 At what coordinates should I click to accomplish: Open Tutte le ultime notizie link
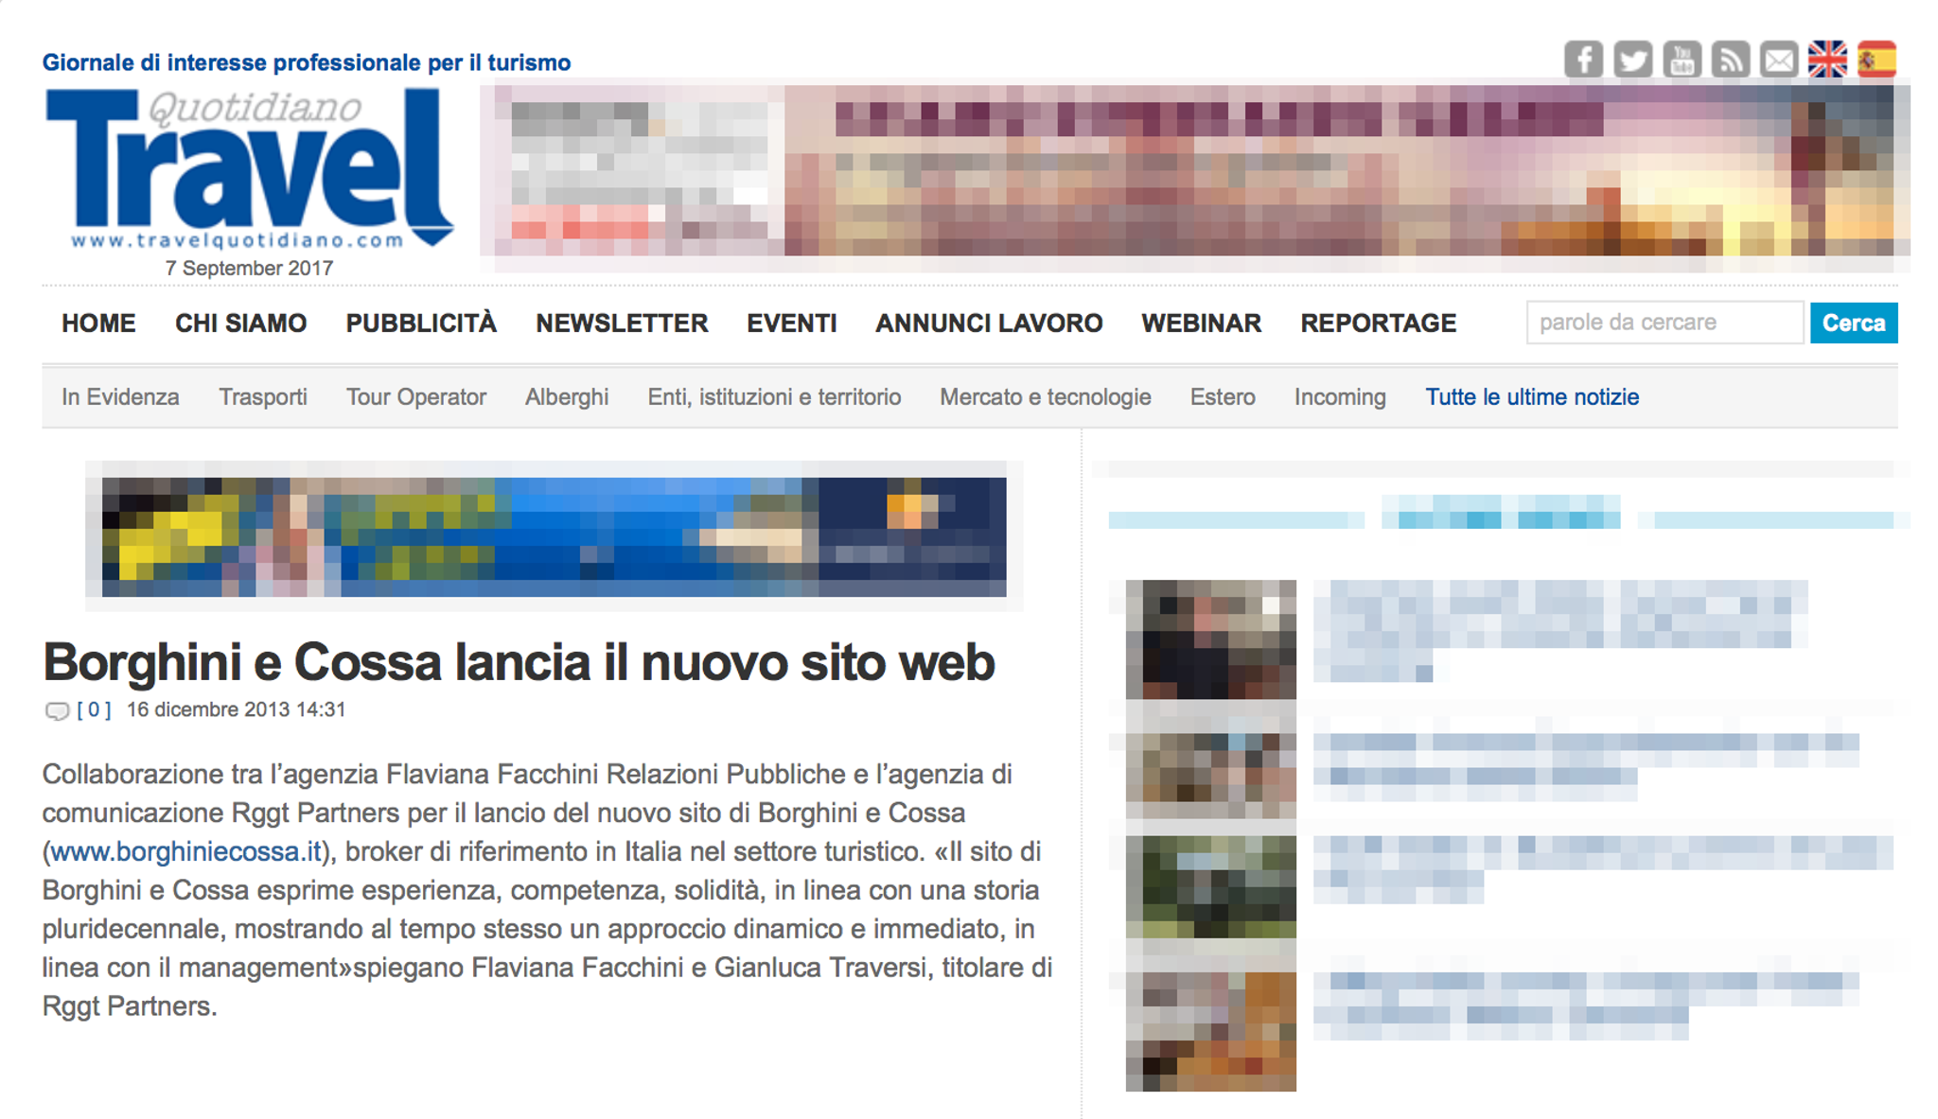pyautogui.click(x=1532, y=397)
